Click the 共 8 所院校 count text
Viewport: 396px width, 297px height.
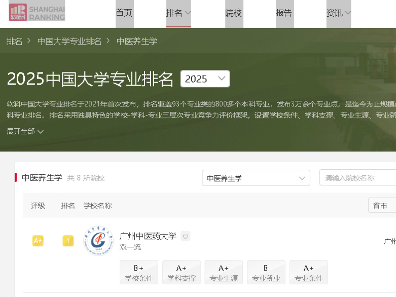[86, 178]
